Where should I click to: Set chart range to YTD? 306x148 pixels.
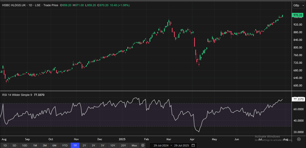(x=65, y=145)
